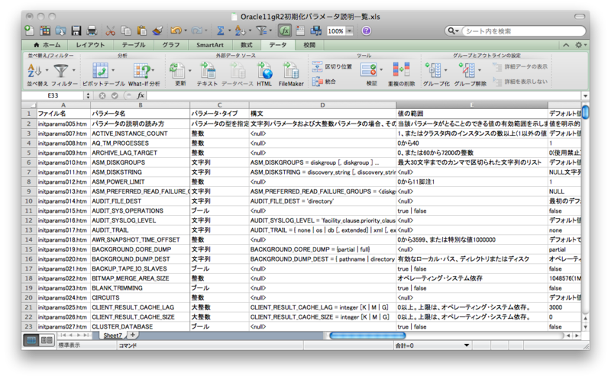The width and height of the screenshot is (611, 382).
Task: Switch to the テーブル tab
Action: [133, 45]
